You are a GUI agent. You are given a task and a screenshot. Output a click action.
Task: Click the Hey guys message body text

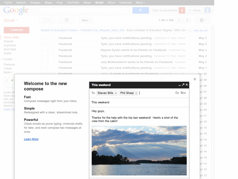tap(98, 111)
